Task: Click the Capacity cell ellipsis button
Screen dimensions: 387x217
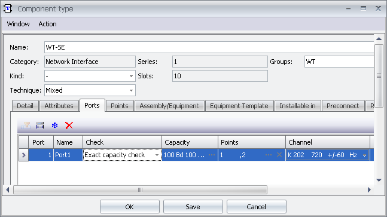Action: coord(212,155)
